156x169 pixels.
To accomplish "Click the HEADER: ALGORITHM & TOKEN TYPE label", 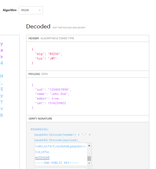I will coord(51,38).
